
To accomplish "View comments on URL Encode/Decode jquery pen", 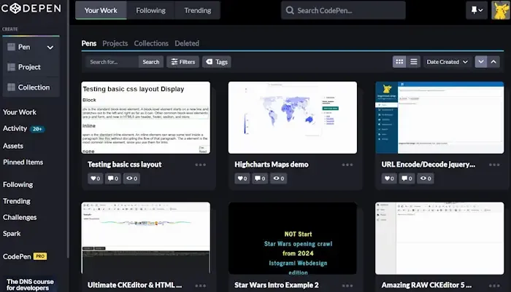I will pos(407,178).
